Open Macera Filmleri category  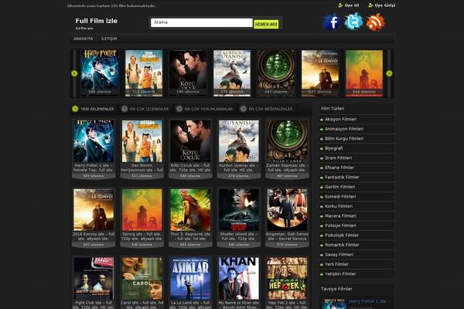[x=340, y=216]
